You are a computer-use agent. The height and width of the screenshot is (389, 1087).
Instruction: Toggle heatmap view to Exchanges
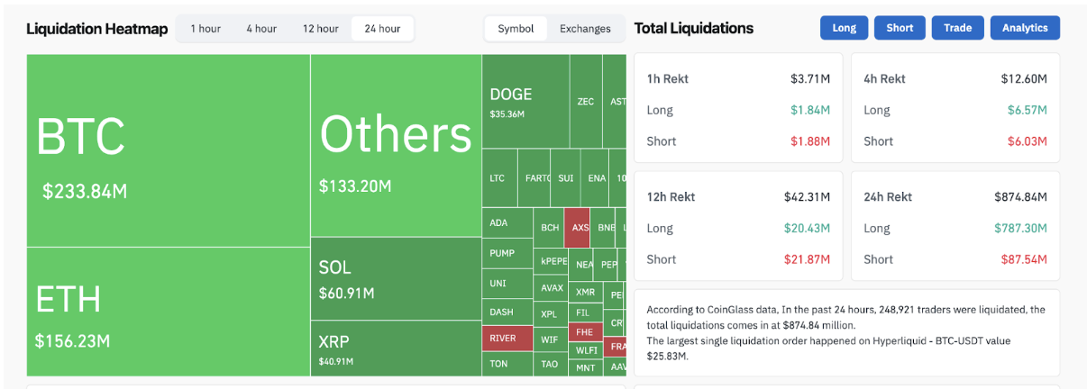(585, 29)
